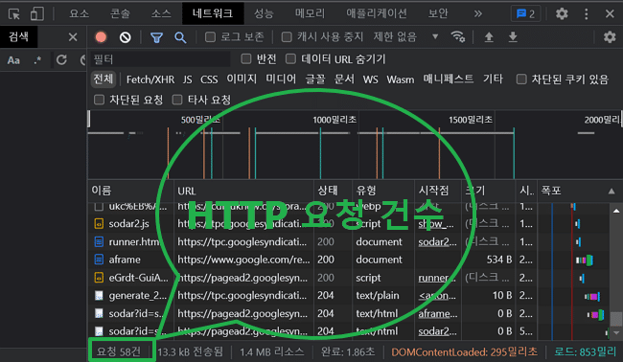623x362 pixels.
Task: Import HAR file with upload arrow
Action: (489, 37)
